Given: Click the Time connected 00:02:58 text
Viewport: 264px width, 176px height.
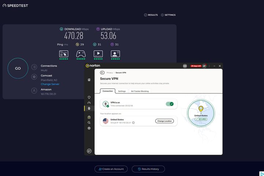Looking at the screenshot, I should pos(122,106).
